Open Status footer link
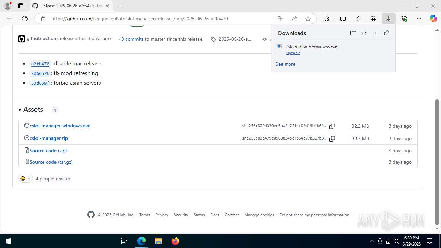The height and width of the screenshot is (248, 441). click(199, 215)
